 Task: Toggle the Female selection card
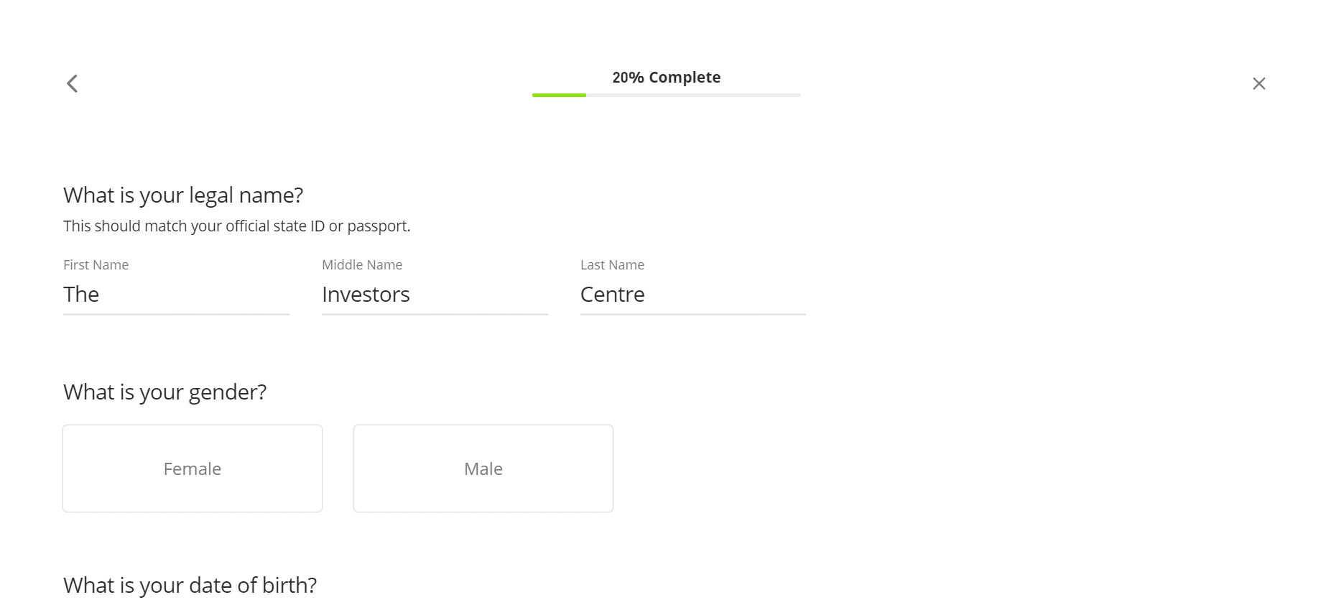pyautogui.click(x=192, y=468)
